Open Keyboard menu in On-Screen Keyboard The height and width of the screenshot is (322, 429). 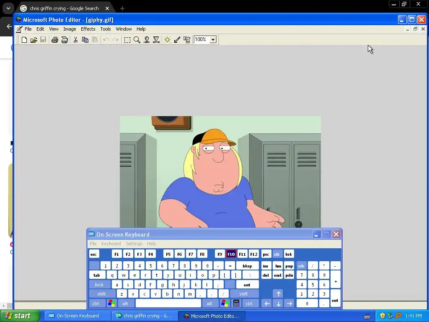[111, 244]
